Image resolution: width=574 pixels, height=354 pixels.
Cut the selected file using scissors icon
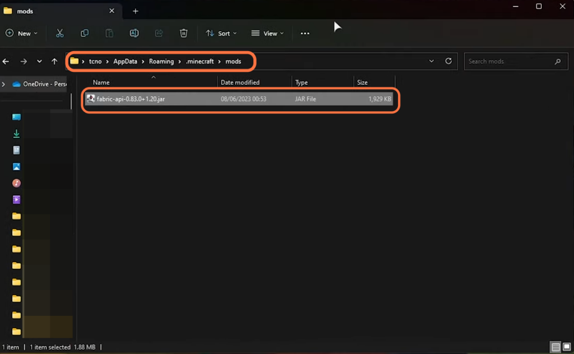click(59, 33)
